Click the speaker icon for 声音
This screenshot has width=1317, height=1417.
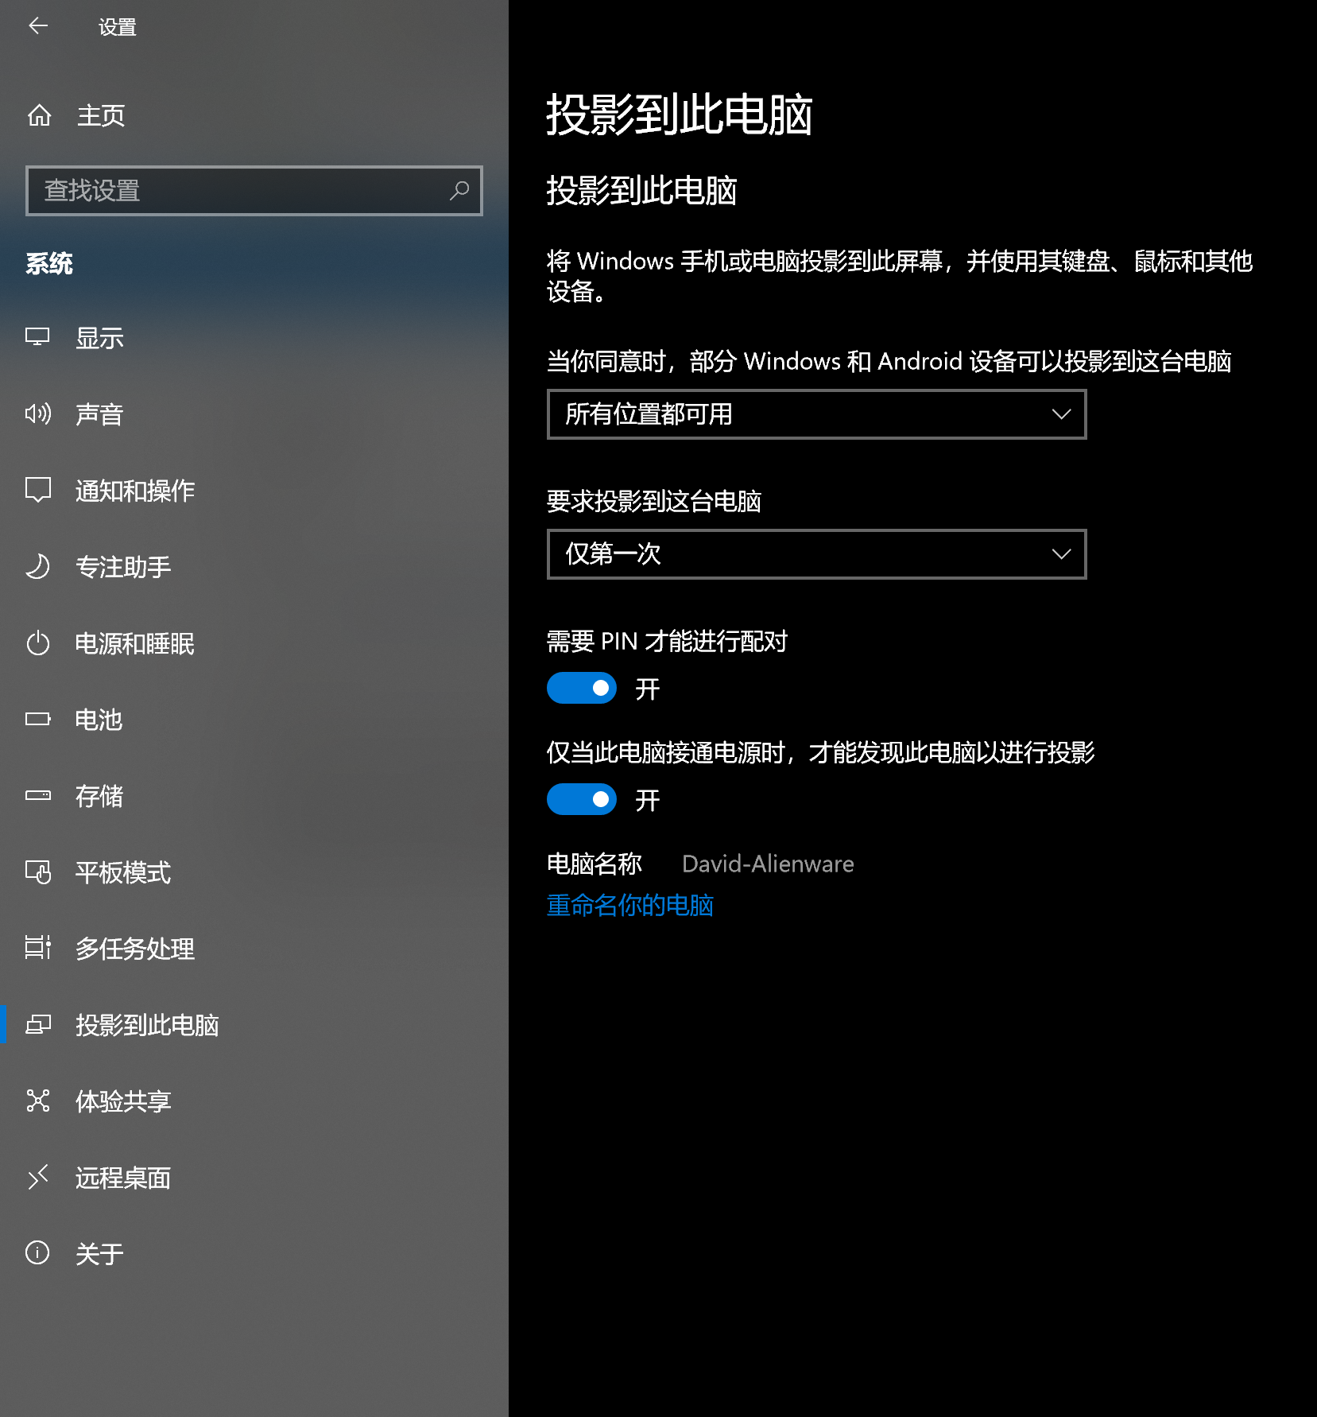[37, 413]
